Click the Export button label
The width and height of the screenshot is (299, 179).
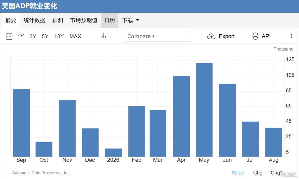click(x=226, y=36)
